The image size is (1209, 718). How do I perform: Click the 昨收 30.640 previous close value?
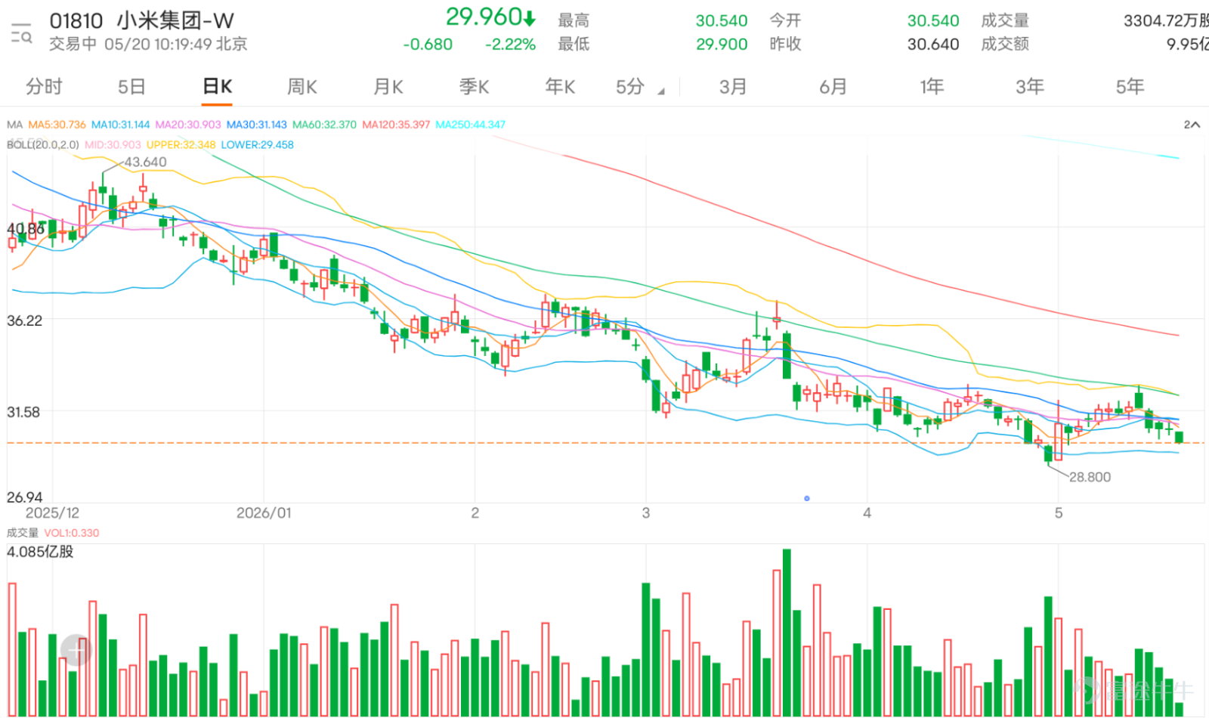933,45
